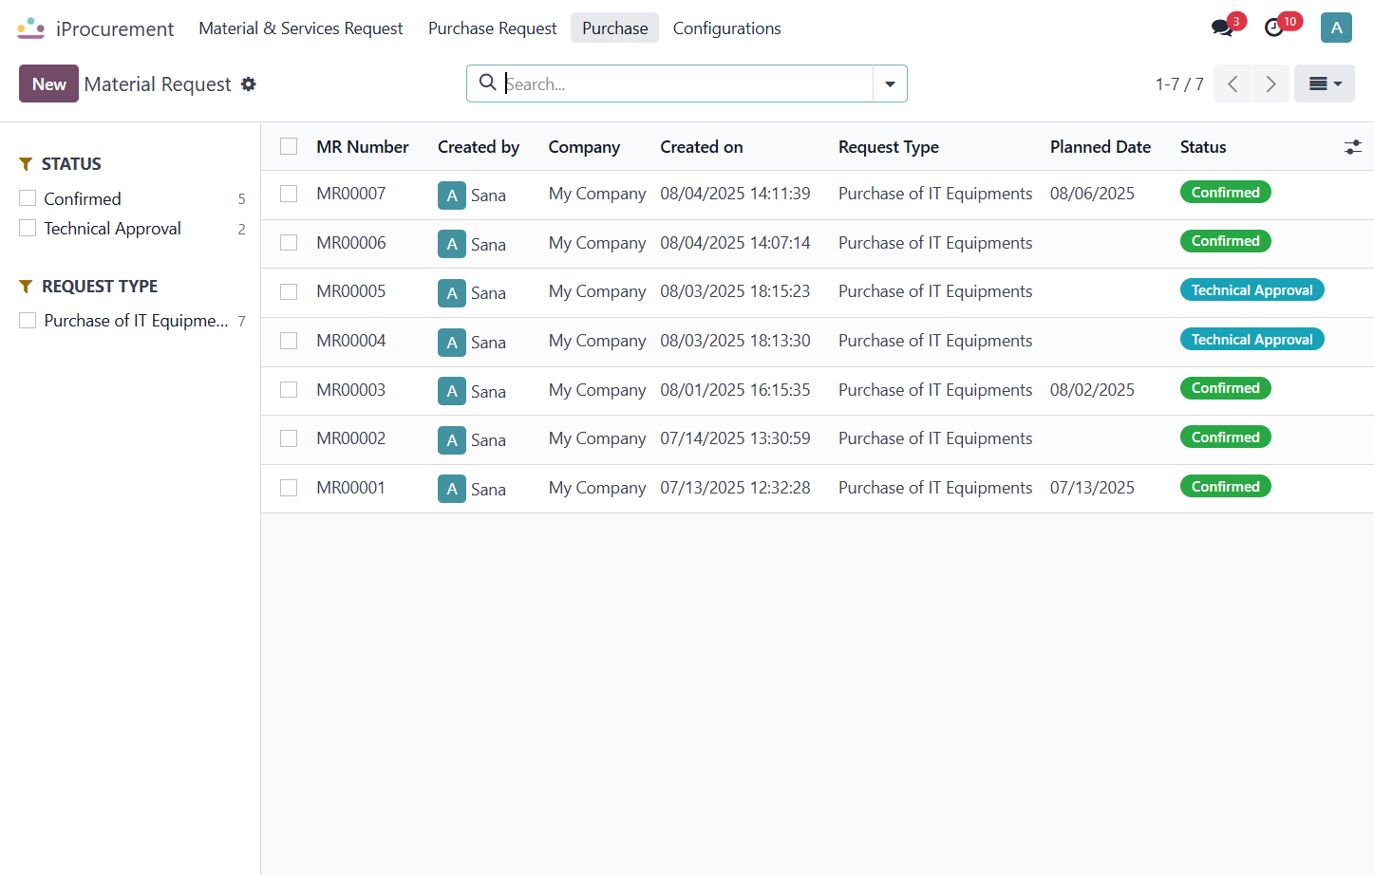The image size is (1374, 875).
Task: Click the Material Request gear settings icon
Action: point(249,84)
